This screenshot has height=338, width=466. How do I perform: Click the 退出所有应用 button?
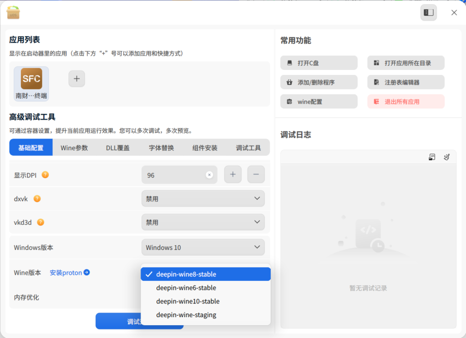coord(406,102)
